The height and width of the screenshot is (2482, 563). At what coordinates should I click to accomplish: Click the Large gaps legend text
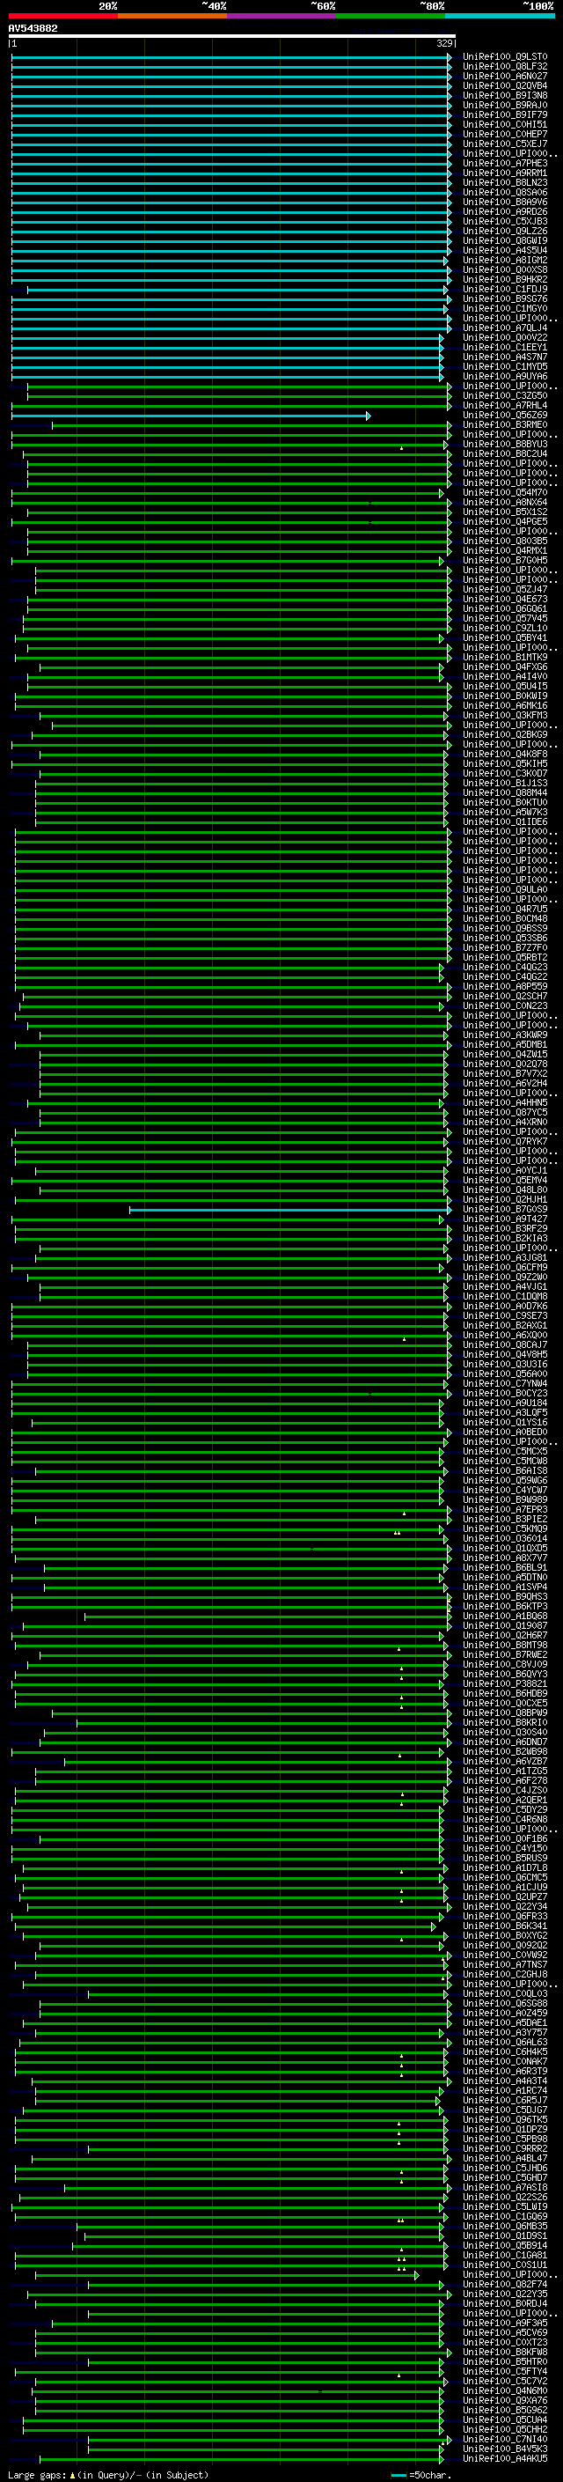108,2474
